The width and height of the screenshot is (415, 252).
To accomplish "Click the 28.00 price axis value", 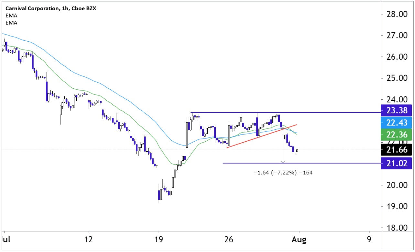I will click(396, 14).
